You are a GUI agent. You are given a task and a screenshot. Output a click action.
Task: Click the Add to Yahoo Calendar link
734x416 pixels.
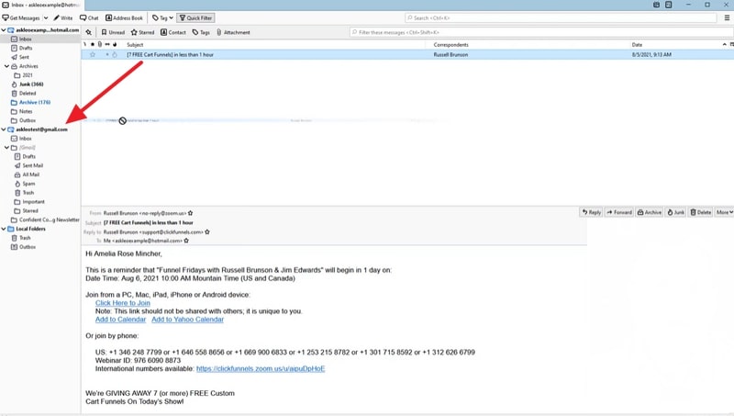tap(188, 320)
